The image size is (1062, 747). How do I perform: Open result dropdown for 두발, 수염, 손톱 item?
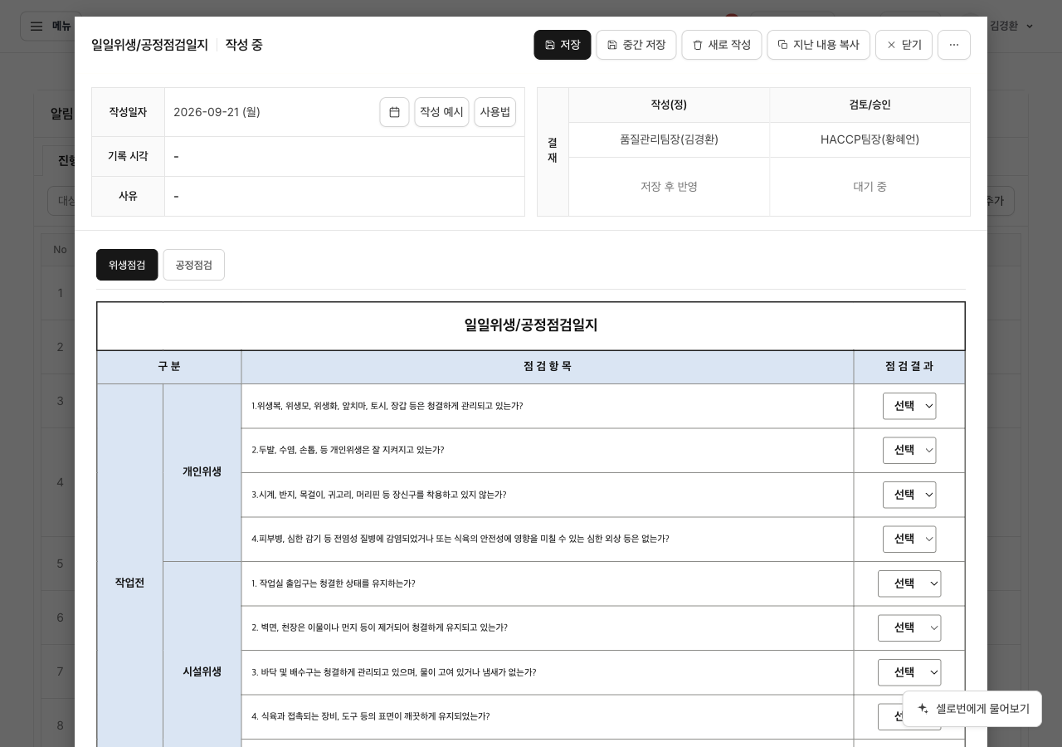click(909, 451)
